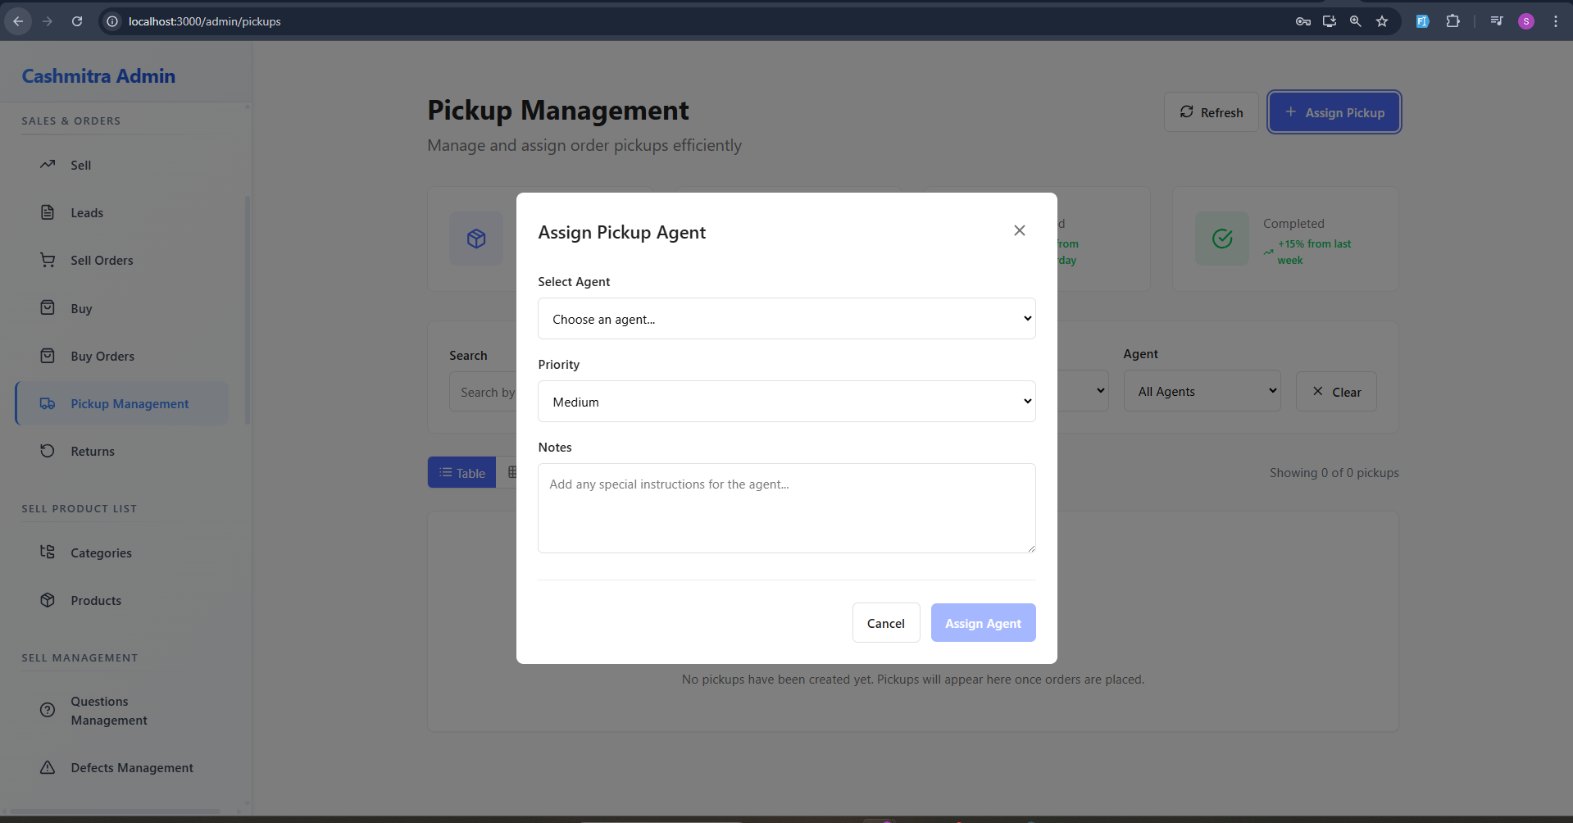1573x823 pixels.
Task: Click the Returns rotate icon
Action: pyautogui.click(x=48, y=451)
